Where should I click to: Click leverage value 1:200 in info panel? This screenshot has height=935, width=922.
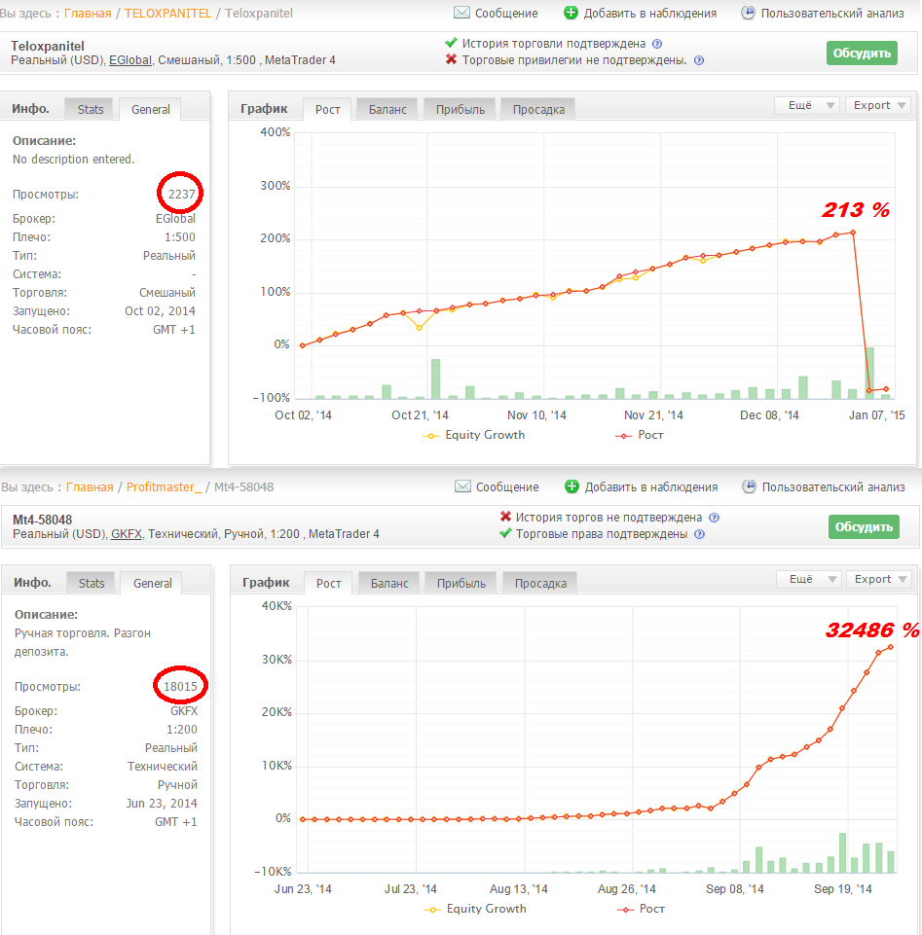[181, 730]
